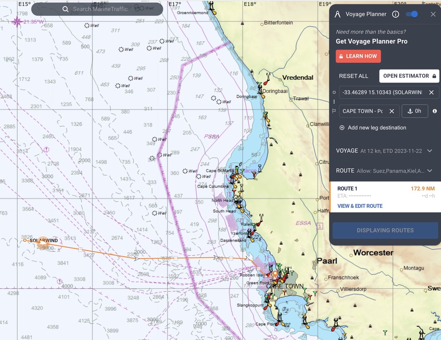This screenshot has height=340, width=441.
Task: Open Voyage Planner info tooltip icon
Action: pos(395,14)
